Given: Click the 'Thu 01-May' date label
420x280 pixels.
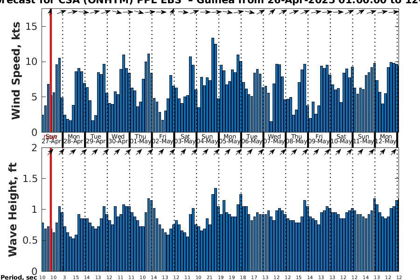Looking at the screenshot, I should 140,139.
